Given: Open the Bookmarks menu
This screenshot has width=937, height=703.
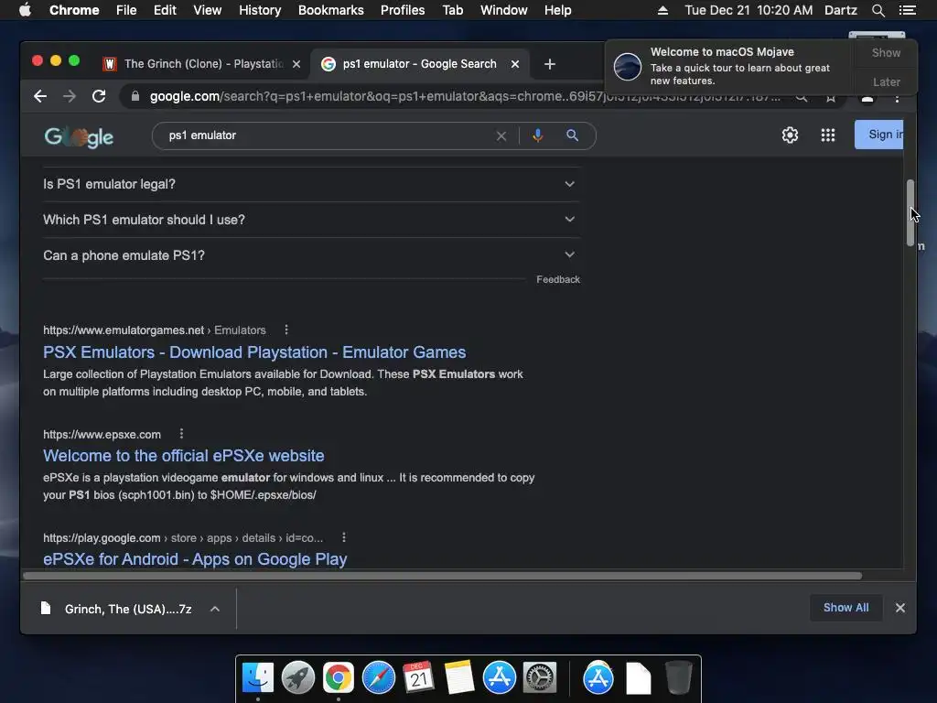Looking at the screenshot, I should coord(331,10).
